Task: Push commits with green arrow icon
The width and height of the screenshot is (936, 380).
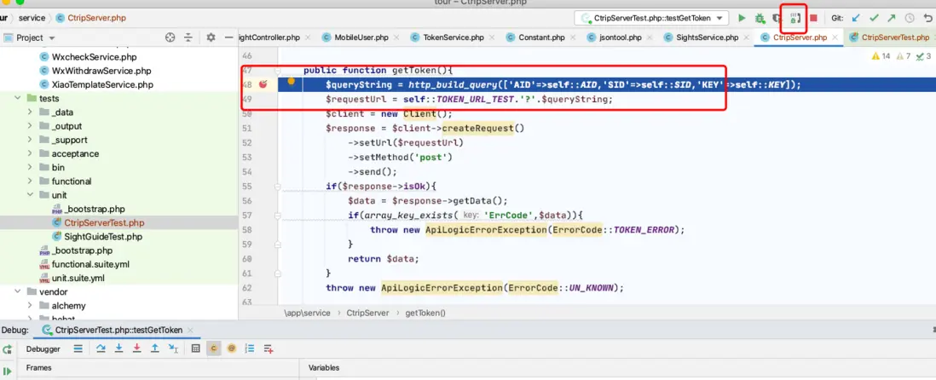Action: pos(891,19)
